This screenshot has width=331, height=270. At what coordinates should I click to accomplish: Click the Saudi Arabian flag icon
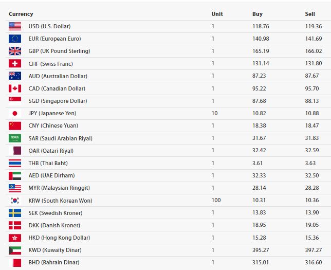(x=15, y=138)
